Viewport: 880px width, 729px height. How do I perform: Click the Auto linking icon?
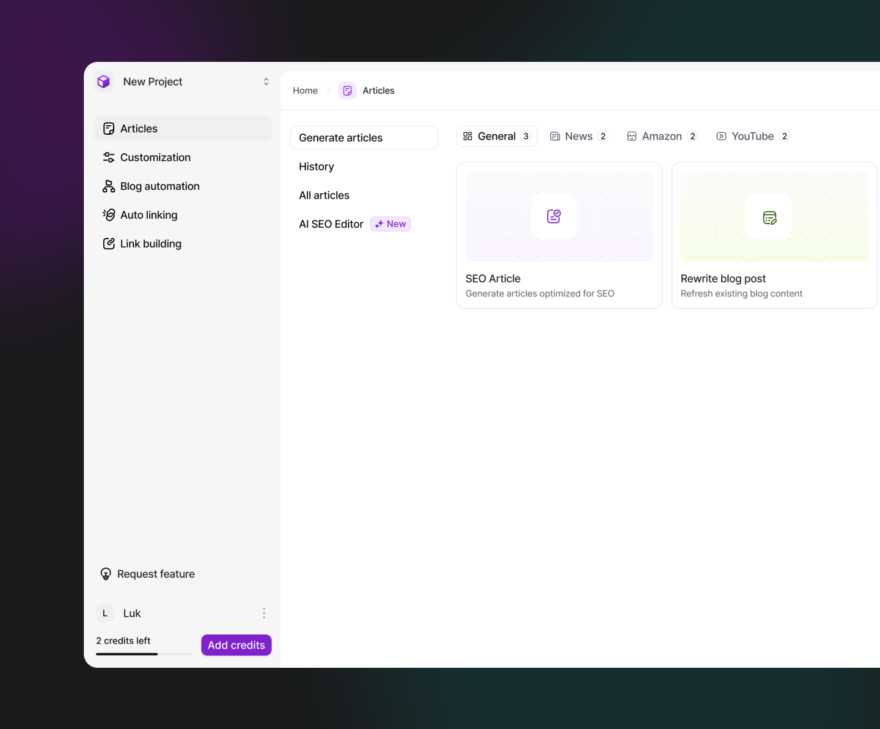point(109,215)
